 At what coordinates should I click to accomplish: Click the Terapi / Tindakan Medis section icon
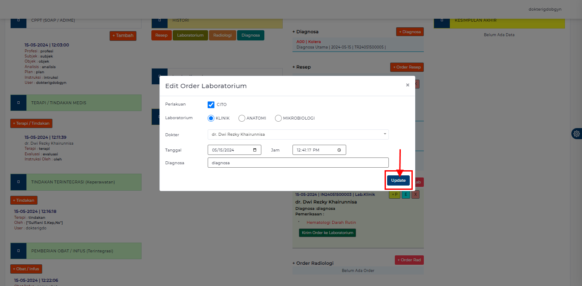[x=18, y=103]
